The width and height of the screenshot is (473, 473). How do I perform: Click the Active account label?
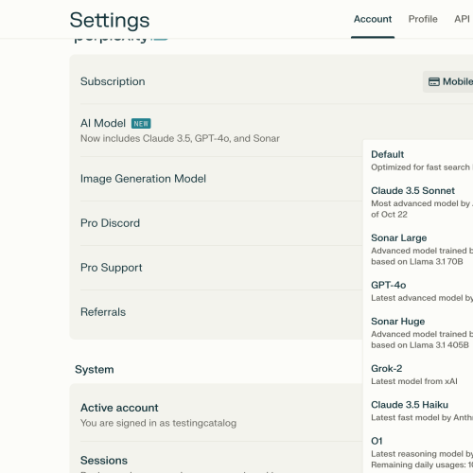(119, 408)
